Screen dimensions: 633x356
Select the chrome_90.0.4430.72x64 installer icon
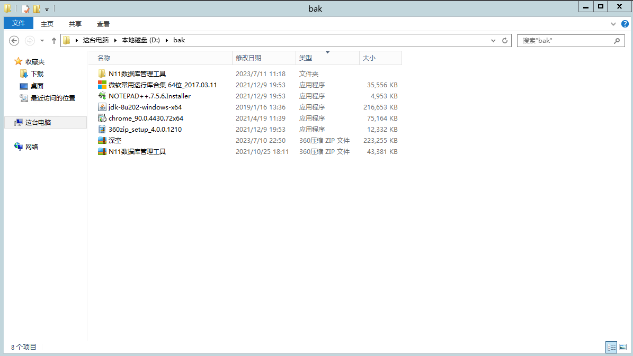102,118
